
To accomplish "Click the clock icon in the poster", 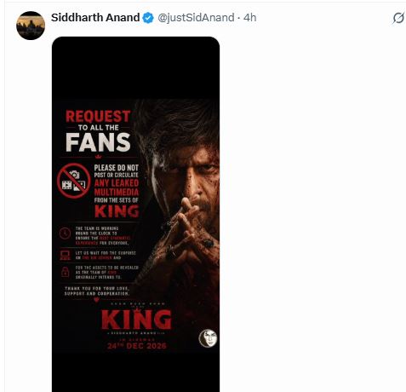I will coord(65,233).
